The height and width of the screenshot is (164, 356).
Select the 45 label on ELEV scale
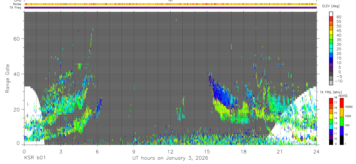tap(339, 31)
